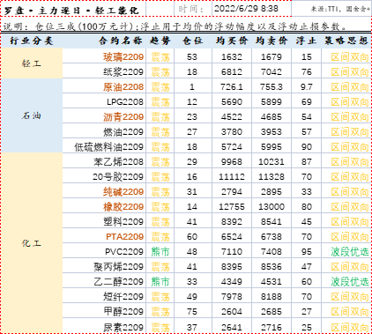Click the position value 75 for 甲醇2209
This screenshot has width=372, height=334.
pos(192,312)
